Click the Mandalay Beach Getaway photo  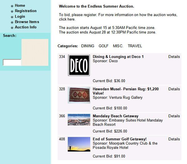[x=79, y=120]
